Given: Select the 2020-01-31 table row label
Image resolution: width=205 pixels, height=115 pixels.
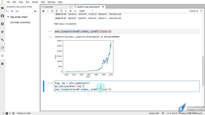Looking at the screenshot, I should [x=61, y=18].
